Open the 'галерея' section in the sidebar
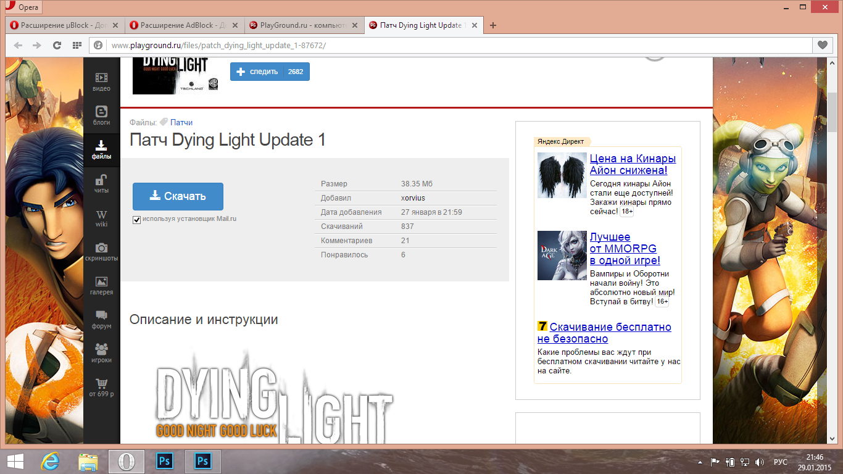Viewport: 843px width, 474px height. pos(102,286)
